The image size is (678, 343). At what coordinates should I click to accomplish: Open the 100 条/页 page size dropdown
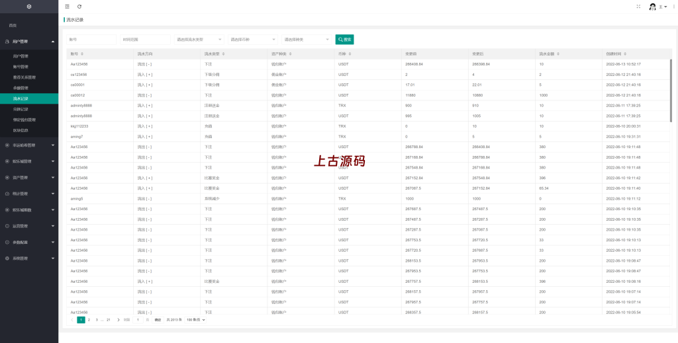[x=196, y=320]
